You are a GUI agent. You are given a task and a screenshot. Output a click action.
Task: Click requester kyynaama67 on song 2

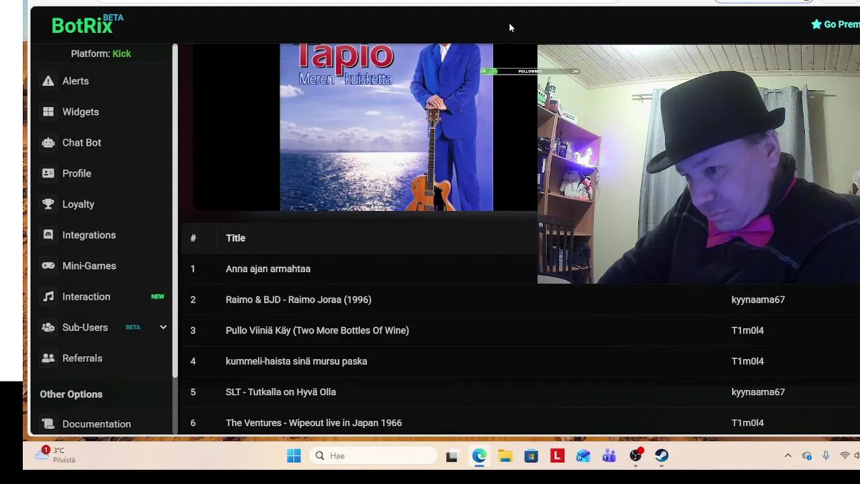758,300
